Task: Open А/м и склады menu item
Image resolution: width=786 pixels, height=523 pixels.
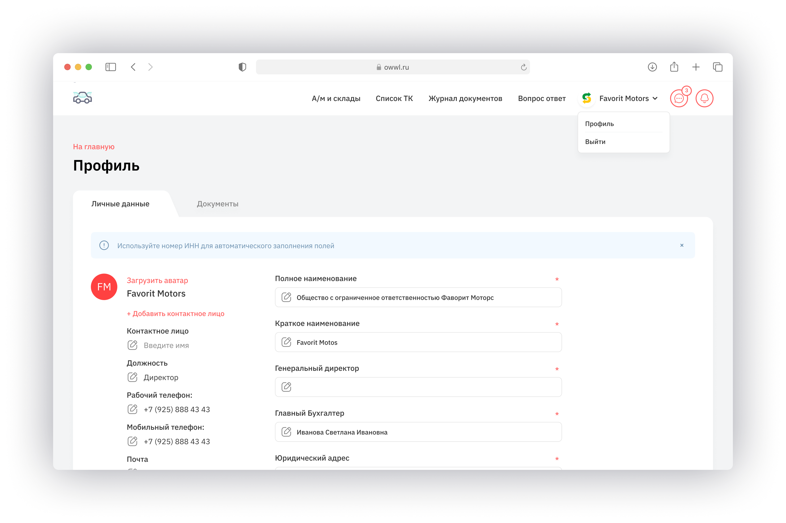Action: [336, 98]
